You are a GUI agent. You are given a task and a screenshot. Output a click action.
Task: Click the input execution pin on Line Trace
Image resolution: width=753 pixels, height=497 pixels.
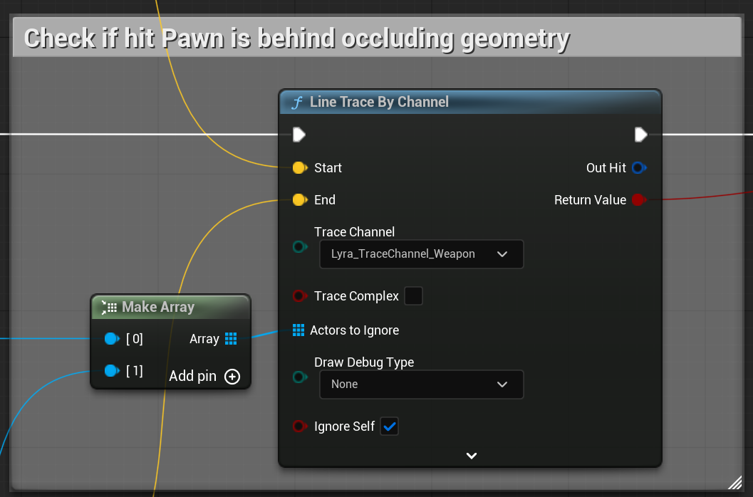point(299,135)
